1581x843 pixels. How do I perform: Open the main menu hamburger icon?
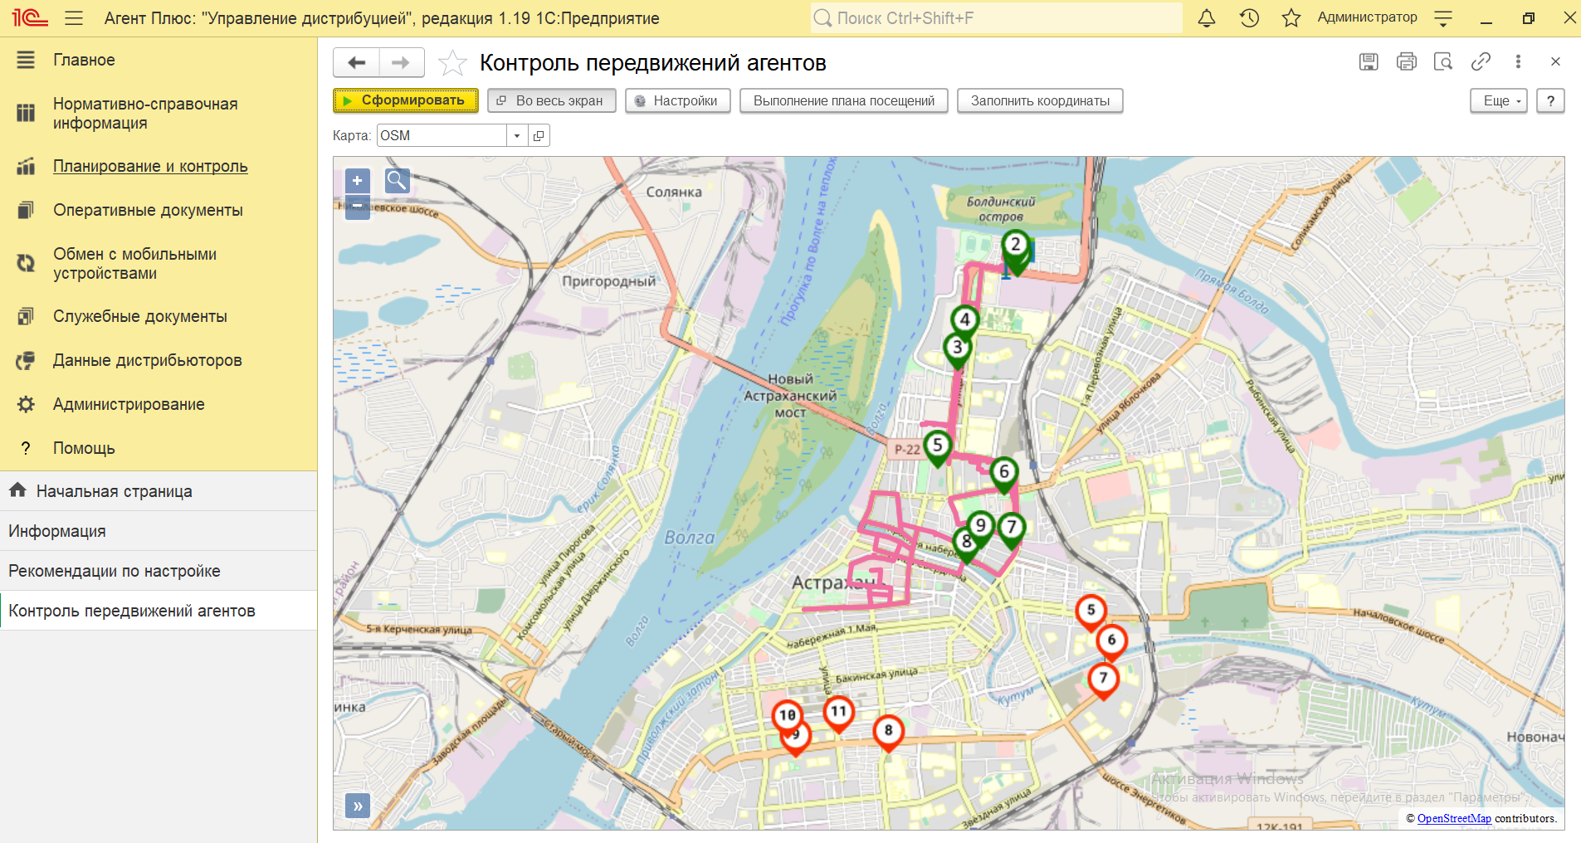[x=74, y=17]
